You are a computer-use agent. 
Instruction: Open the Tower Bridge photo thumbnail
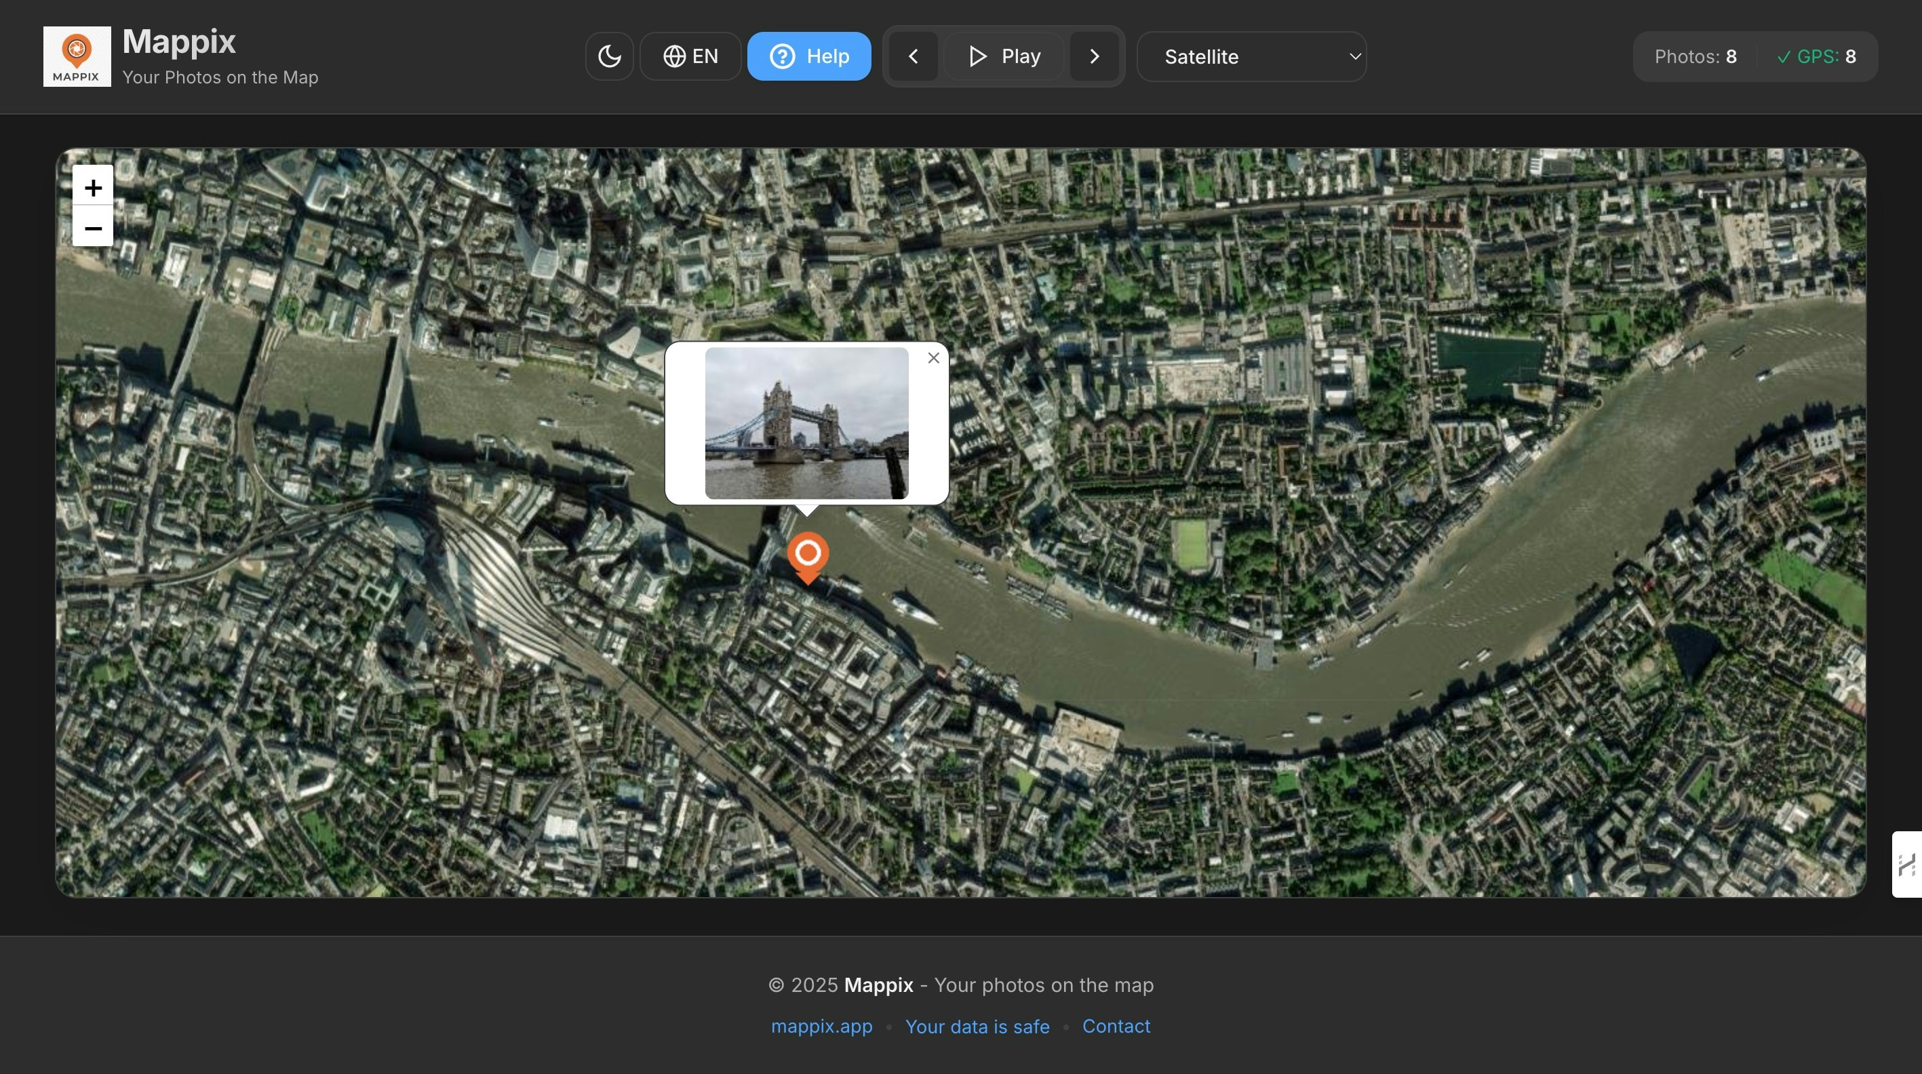(806, 423)
